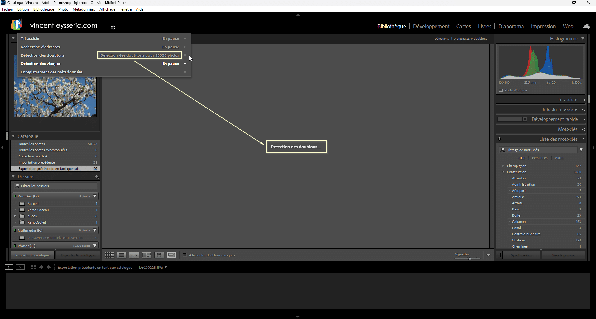Switch to the Cartes module
596x319 pixels.
(x=463, y=26)
